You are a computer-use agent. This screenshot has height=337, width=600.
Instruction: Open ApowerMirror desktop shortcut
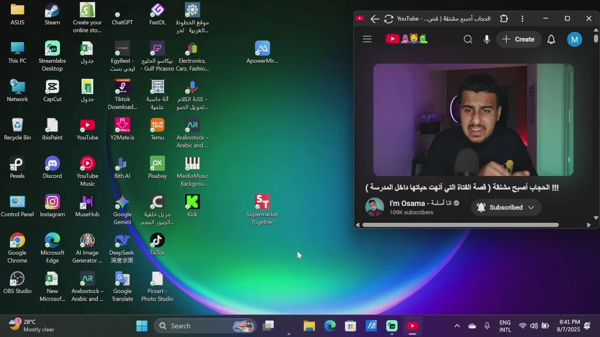coord(262,52)
